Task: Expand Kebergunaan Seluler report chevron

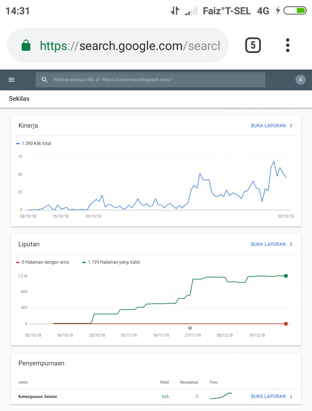Action: click(x=291, y=396)
